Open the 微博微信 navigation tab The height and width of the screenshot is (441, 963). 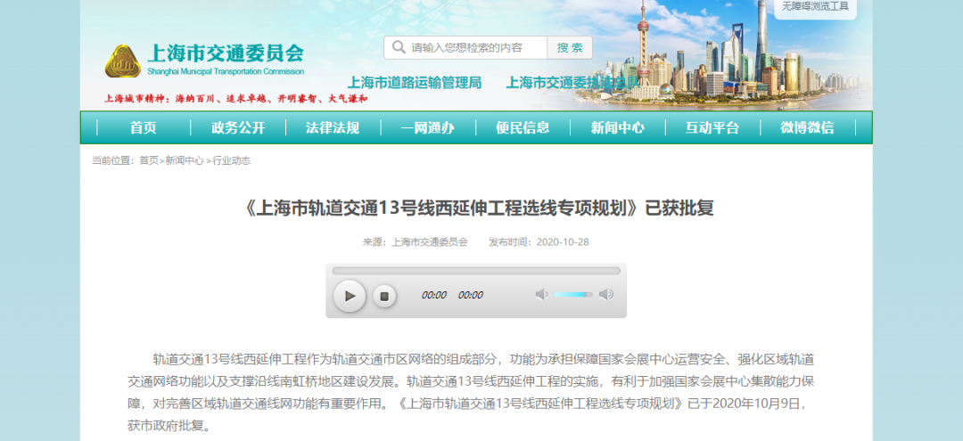tap(808, 127)
